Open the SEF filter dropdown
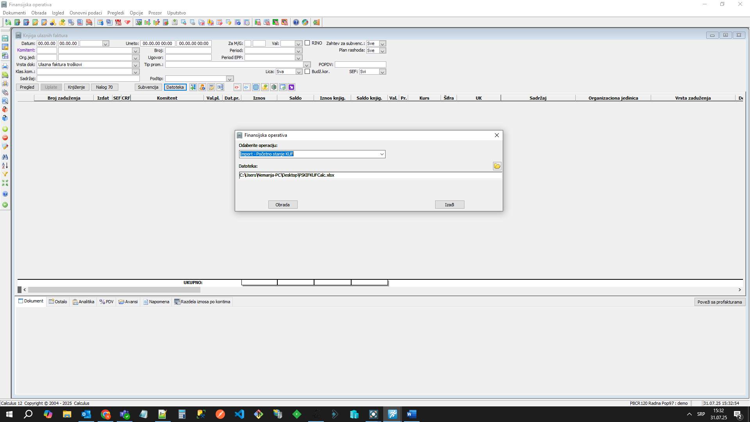750x422 pixels. 382,72
